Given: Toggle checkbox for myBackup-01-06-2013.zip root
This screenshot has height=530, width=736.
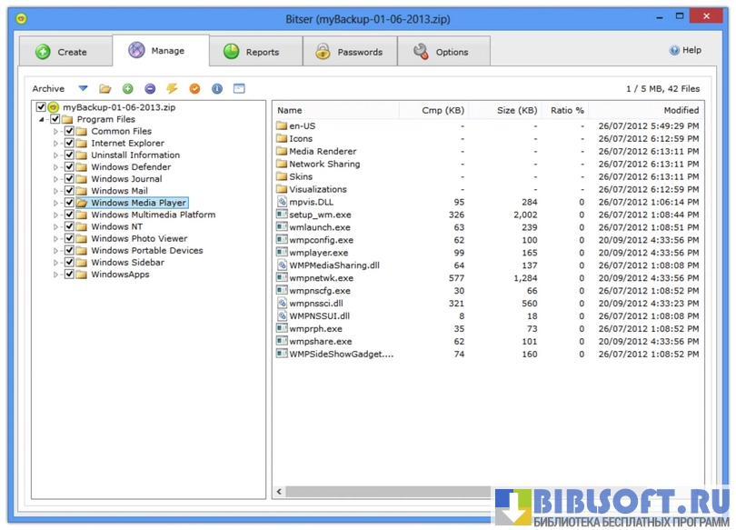Looking at the screenshot, I should (41, 107).
